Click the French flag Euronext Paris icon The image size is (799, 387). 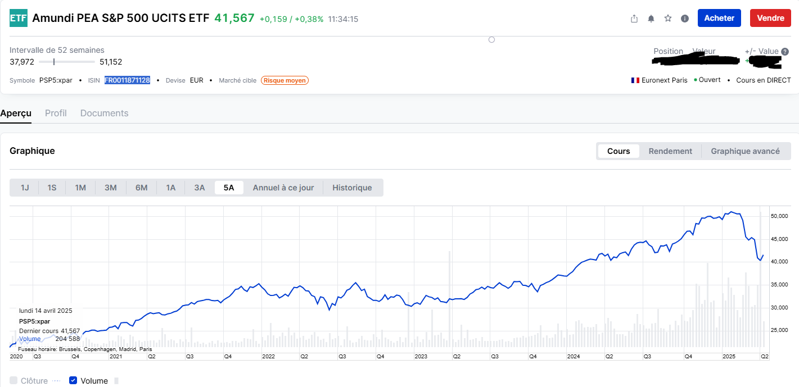pos(635,80)
